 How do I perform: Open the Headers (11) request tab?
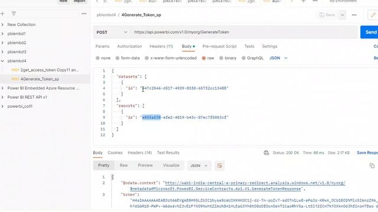tap(161, 46)
